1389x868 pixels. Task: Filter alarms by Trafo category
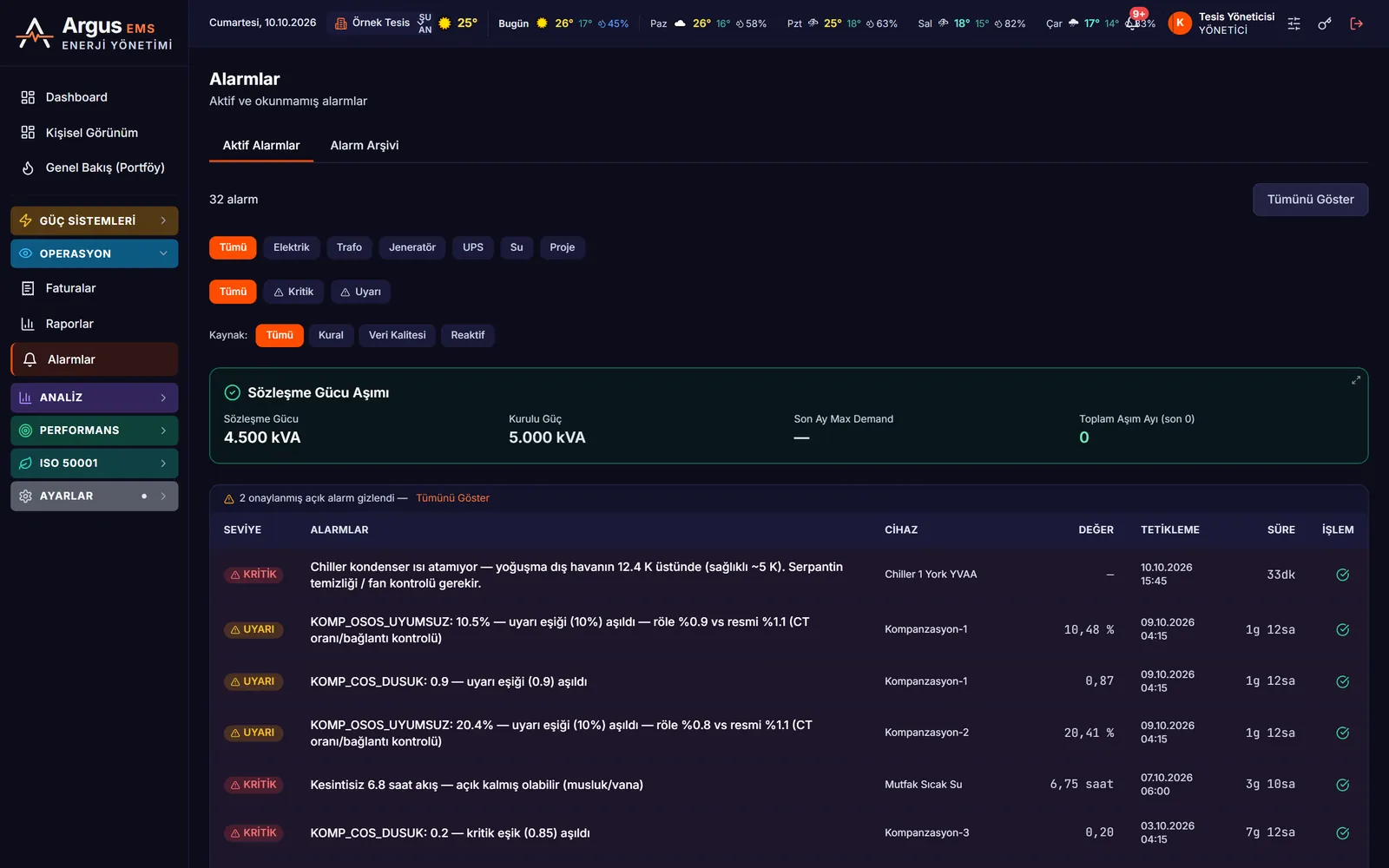(x=349, y=247)
